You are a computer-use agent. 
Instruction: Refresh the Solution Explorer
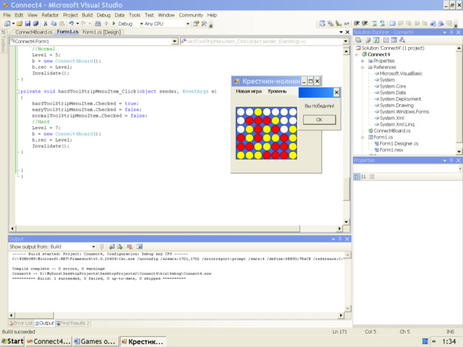[x=376, y=40]
